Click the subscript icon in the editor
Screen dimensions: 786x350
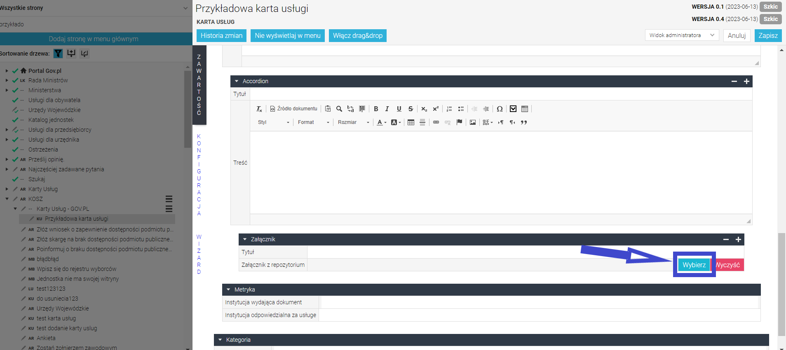[x=424, y=109]
